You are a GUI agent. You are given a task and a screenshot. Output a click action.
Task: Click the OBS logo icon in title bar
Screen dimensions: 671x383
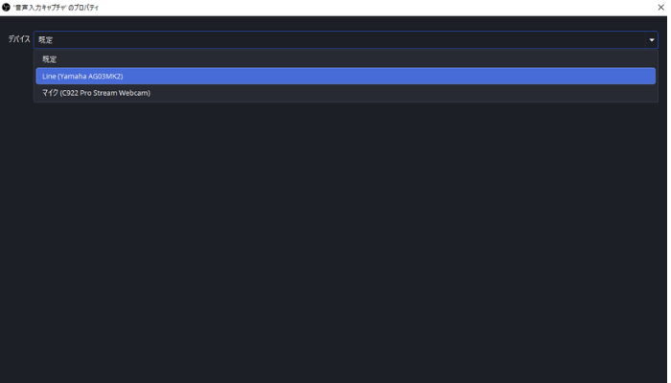click(6, 8)
